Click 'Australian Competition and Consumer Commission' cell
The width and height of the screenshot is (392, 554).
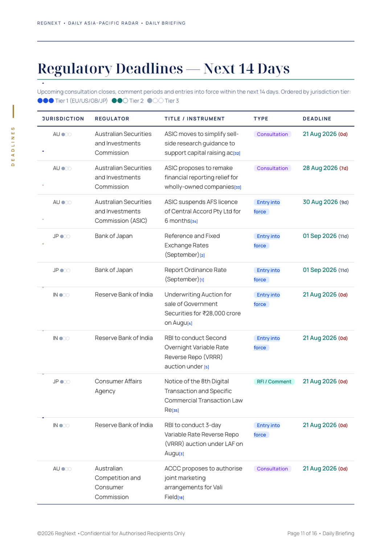(x=118, y=483)
